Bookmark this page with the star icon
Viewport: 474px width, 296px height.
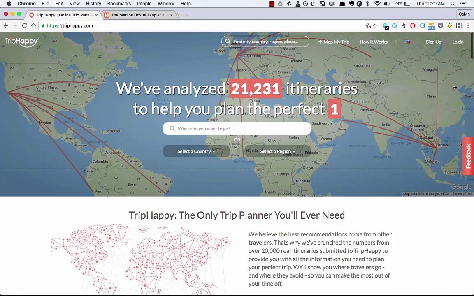coord(375,26)
